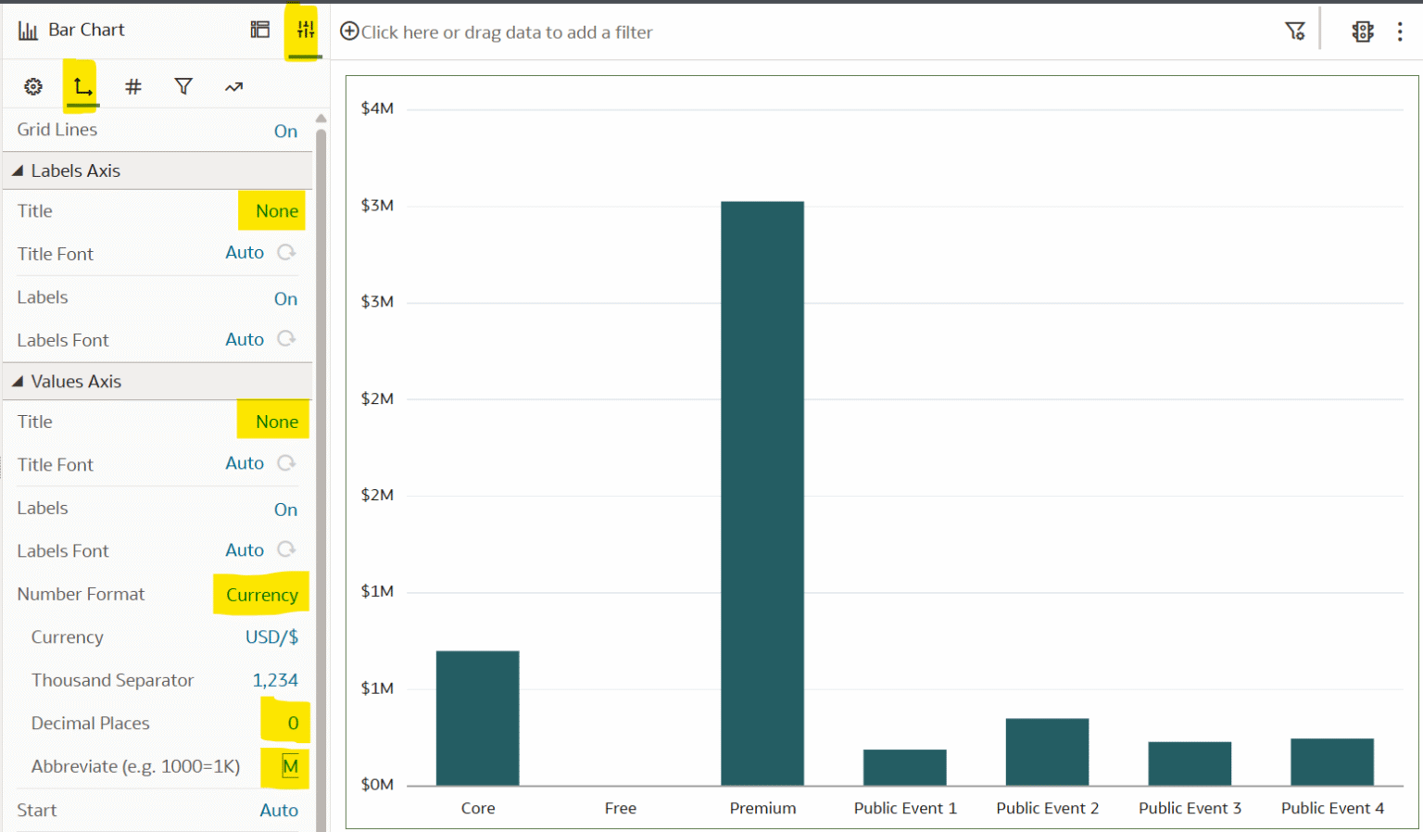Open the Number Format dropdown showing Currency
1423x832 pixels.
tap(261, 594)
